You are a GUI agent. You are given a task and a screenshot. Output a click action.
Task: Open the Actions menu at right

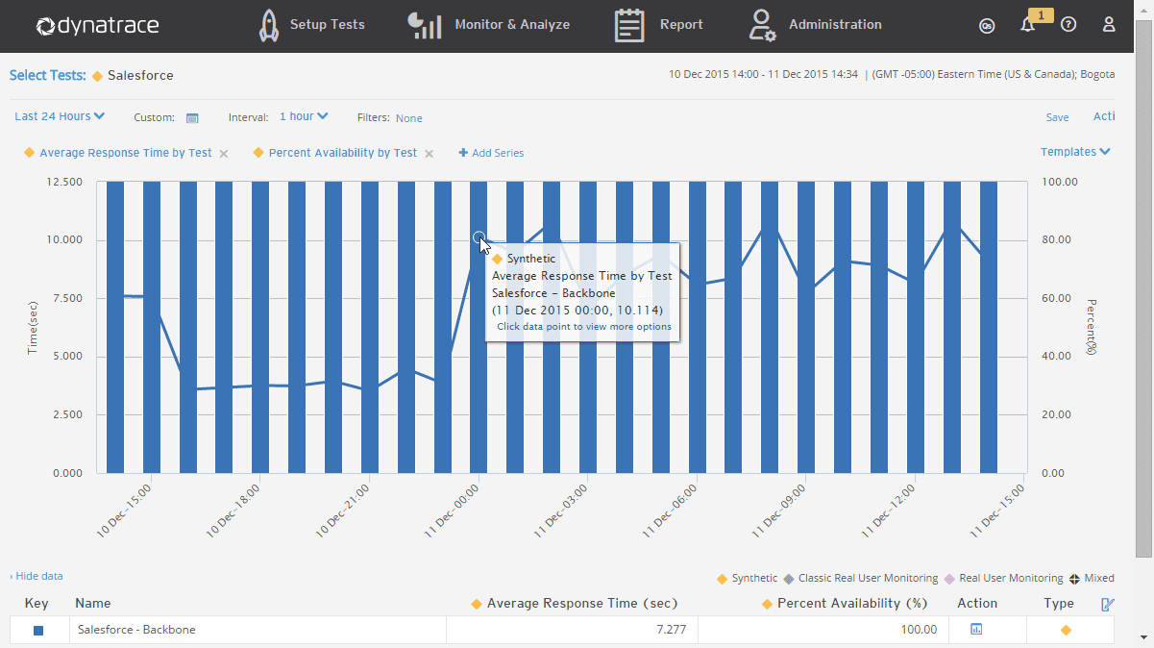[1104, 116]
